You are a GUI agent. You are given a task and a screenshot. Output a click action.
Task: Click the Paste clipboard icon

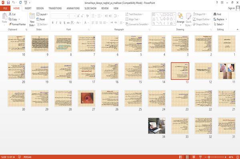coord(4,16)
